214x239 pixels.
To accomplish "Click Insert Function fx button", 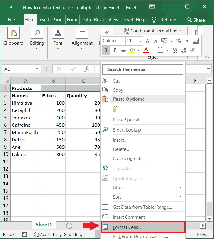I will pyautogui.click(x=87, y=69).
